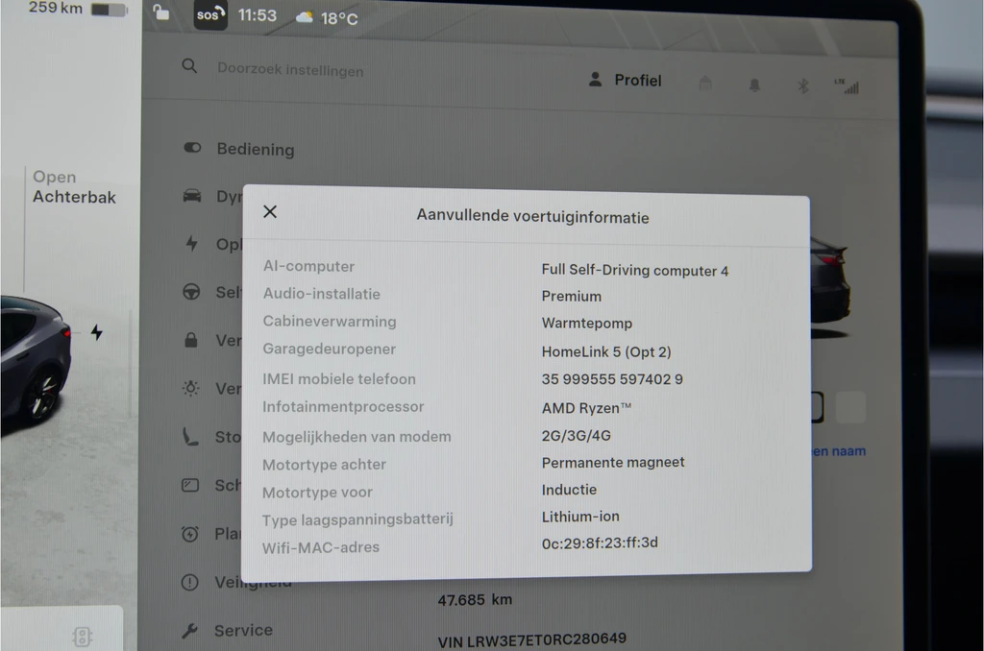The width and height of the screenshot is (984, 651).
Task: Open the Profiel menu
Action: tap(625, 80)
